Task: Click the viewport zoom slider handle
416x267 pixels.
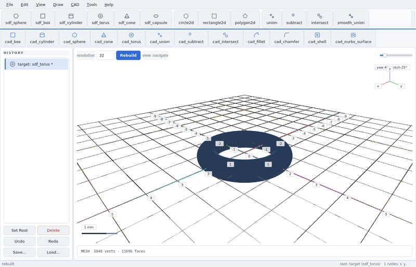Action: coord(385,56)
